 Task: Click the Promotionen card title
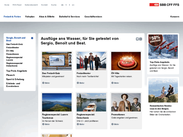click(118, 114)
